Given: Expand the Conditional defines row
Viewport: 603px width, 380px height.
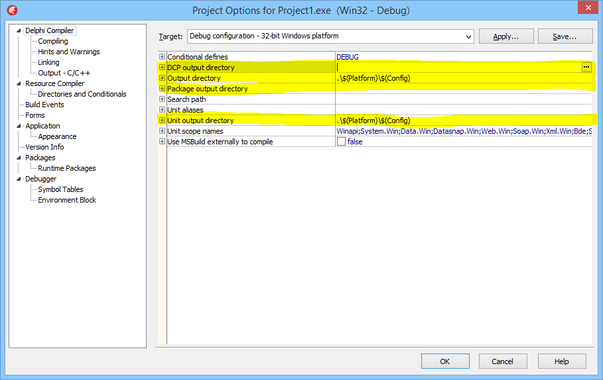Looking at the screenshot, I should pos(163,57).
